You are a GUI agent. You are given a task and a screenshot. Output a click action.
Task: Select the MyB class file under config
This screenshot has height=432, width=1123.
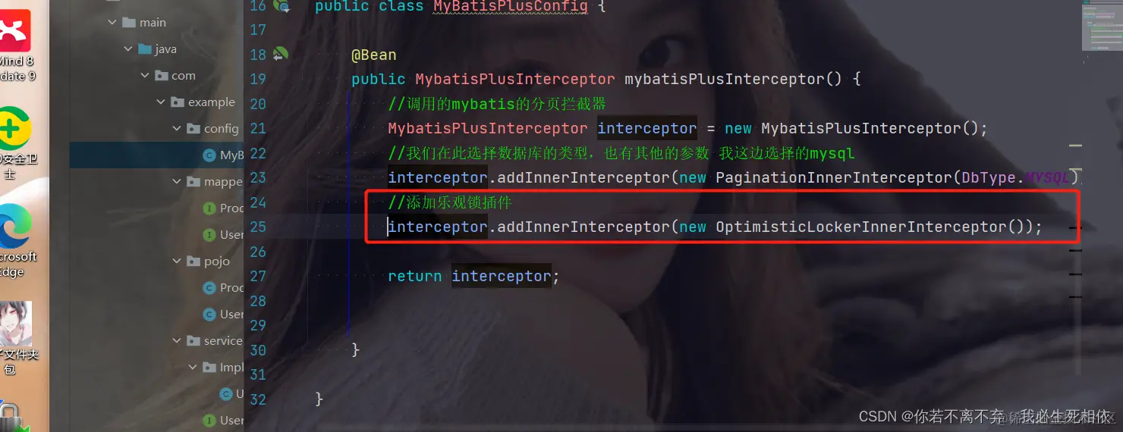225,155
